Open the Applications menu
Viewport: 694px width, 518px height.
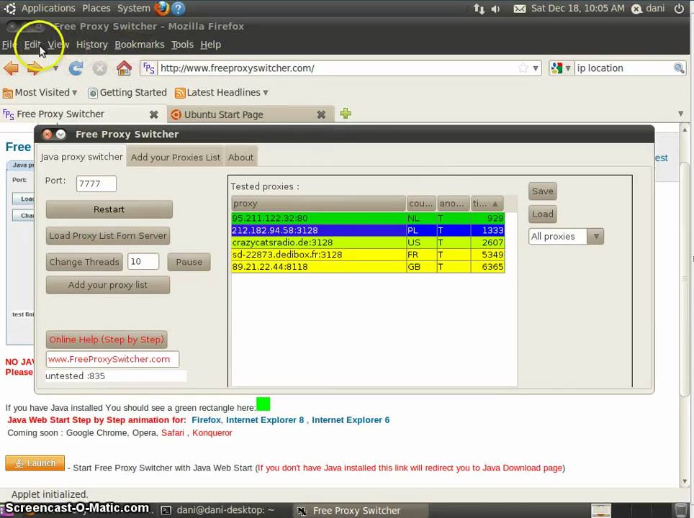pos(48,8)
